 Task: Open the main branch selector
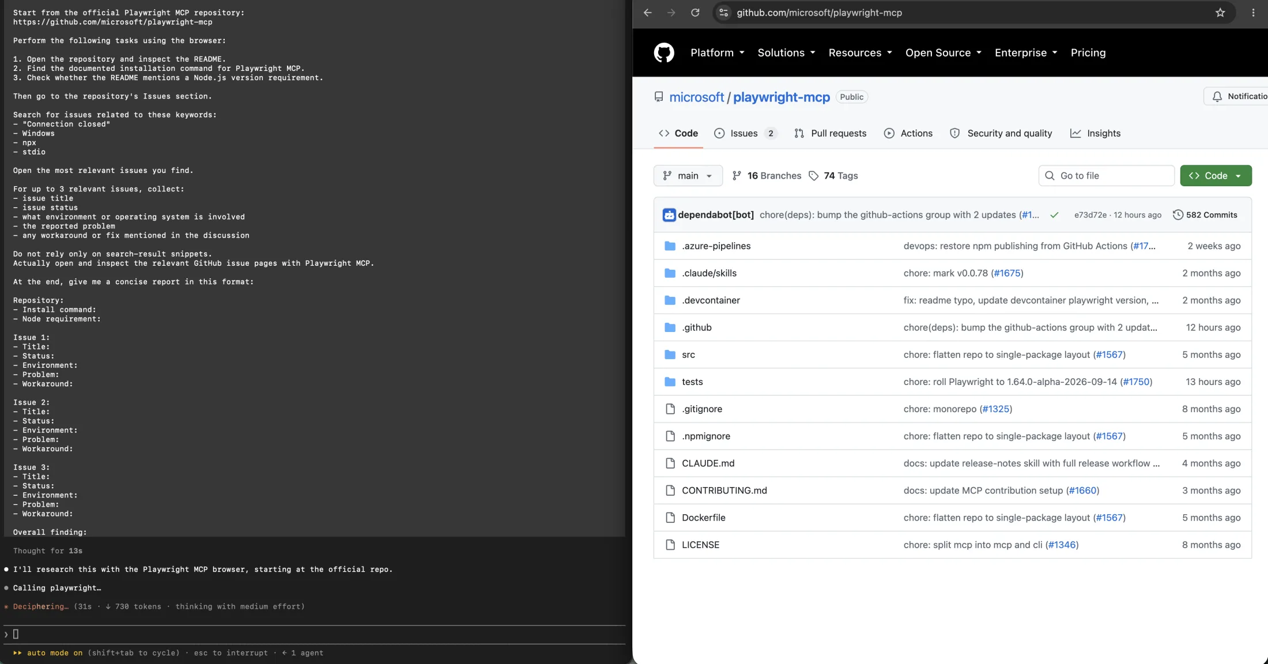click(x=688, y=176)
